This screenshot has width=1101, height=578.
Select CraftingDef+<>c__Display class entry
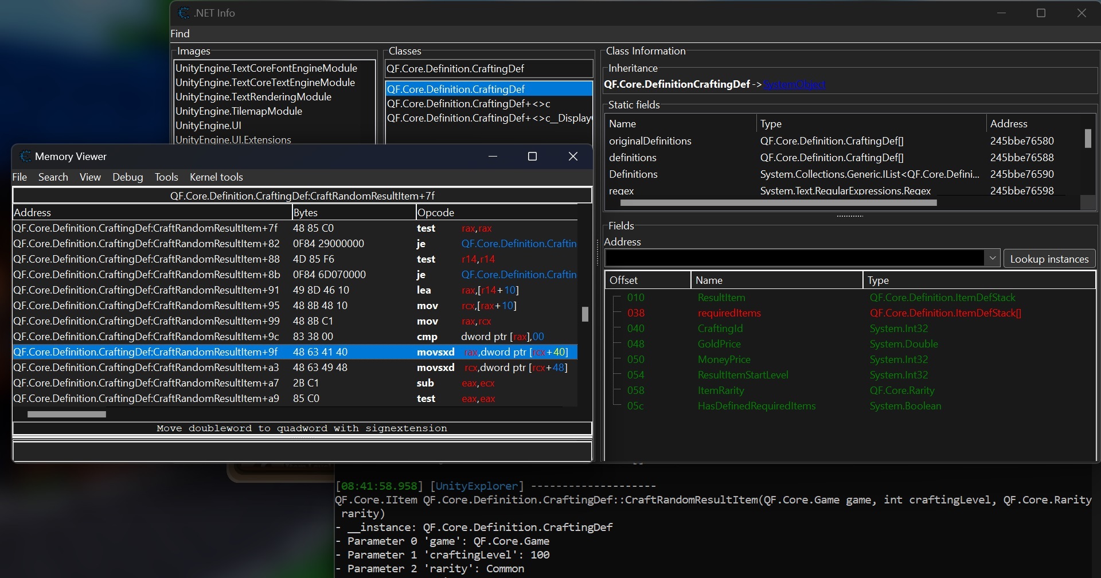(489, 118)
